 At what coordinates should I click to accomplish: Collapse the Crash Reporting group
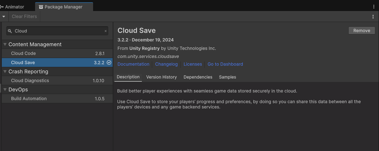[5, 72]
